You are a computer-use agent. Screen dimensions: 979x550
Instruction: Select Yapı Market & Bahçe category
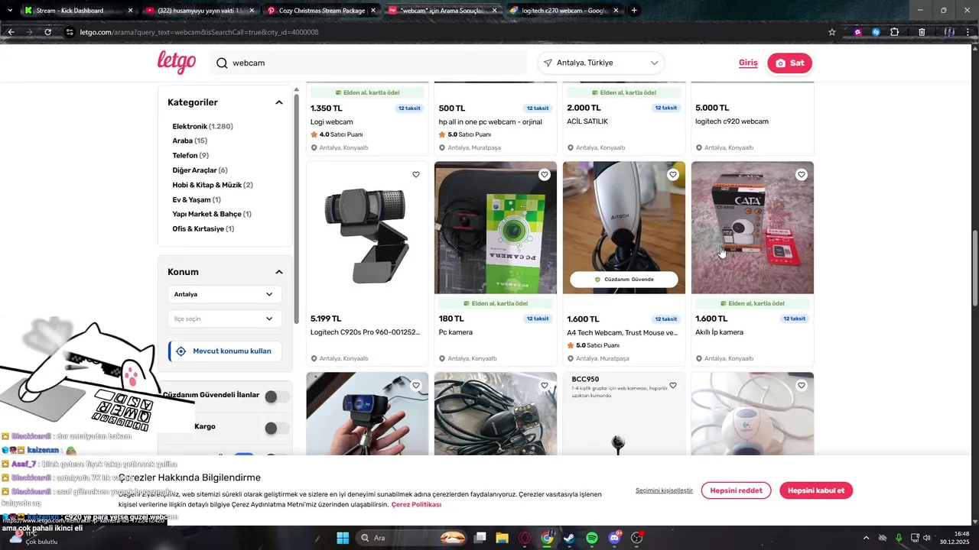click(212, 215)
